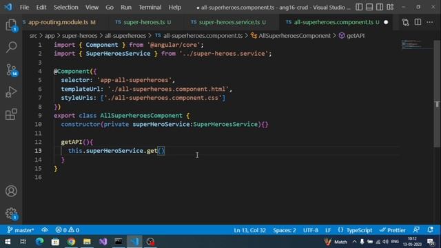The width and height of the screenshot is (441, 248).
Task: Open the Manage gear icon
Action: click(x=11, y=214)
